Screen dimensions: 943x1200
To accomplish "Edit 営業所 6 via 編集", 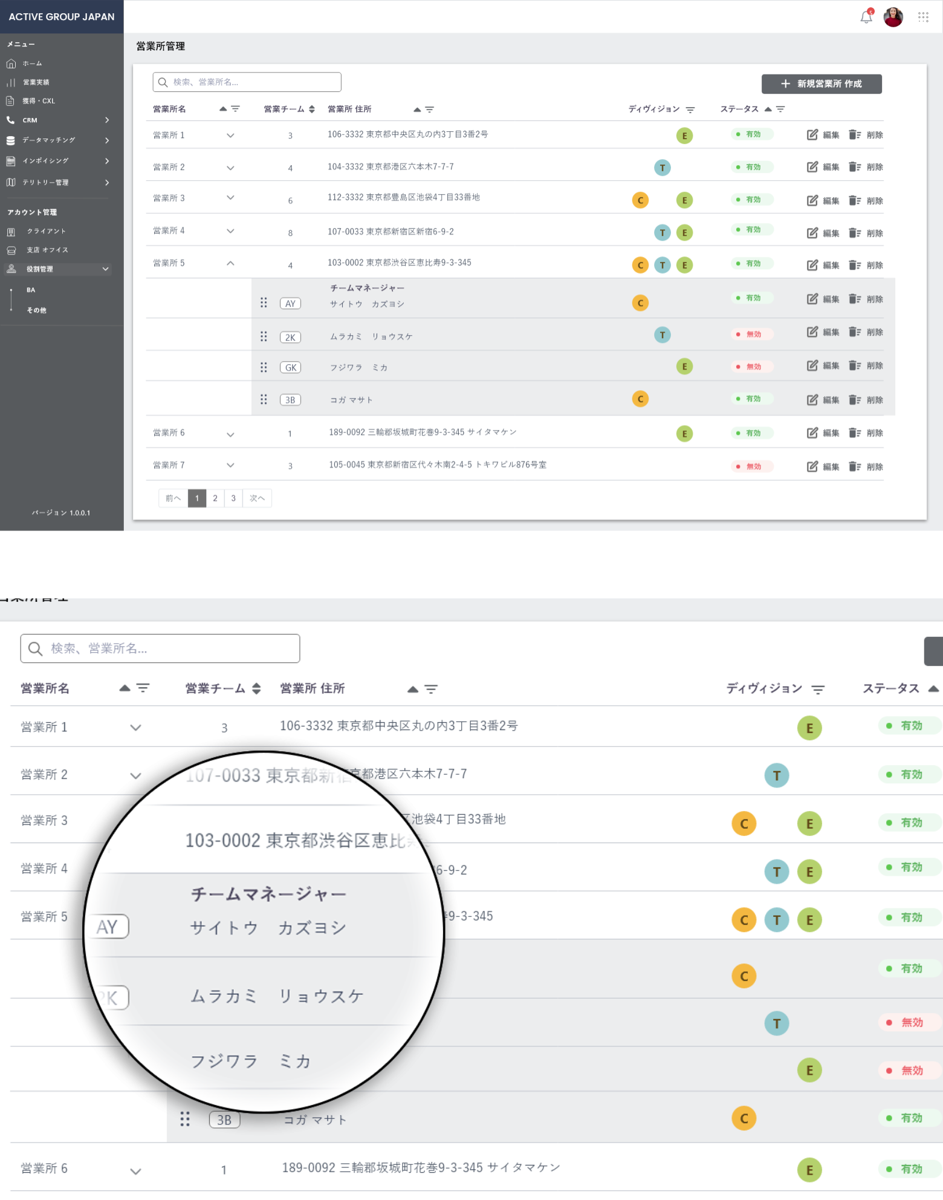I will (x=823, y=433).
